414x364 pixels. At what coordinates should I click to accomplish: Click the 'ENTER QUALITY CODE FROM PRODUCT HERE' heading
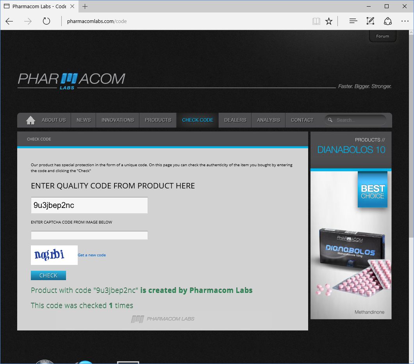(113, 186)
